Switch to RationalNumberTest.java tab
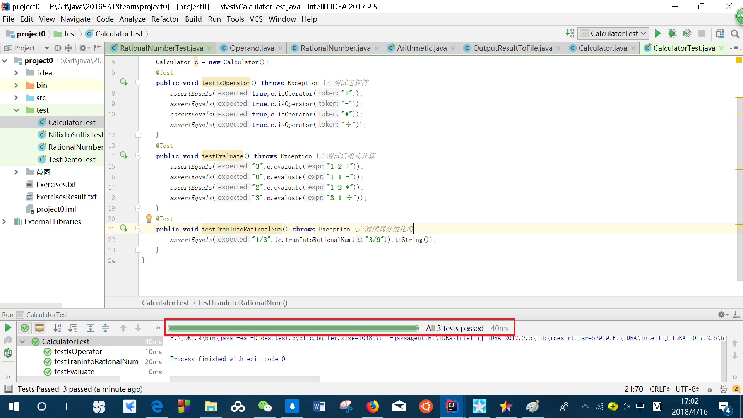Image resolution: width=743 pixels, height=418 pixels. coord(161,48)
